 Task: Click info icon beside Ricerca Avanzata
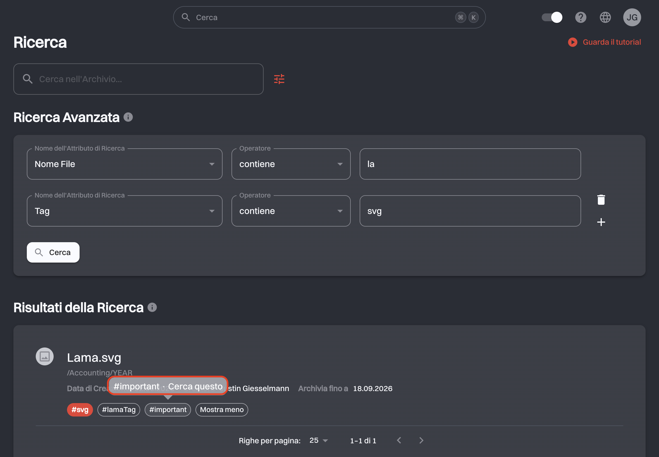pyautogui.click(x=128, y=117)
